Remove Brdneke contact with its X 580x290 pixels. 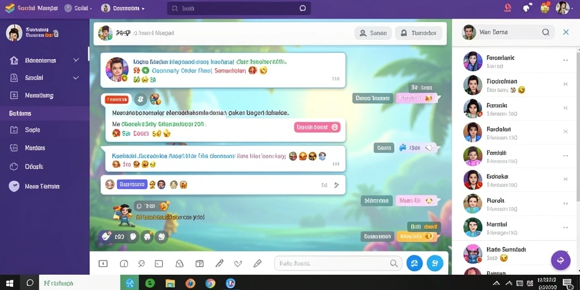tap(565, 179)
